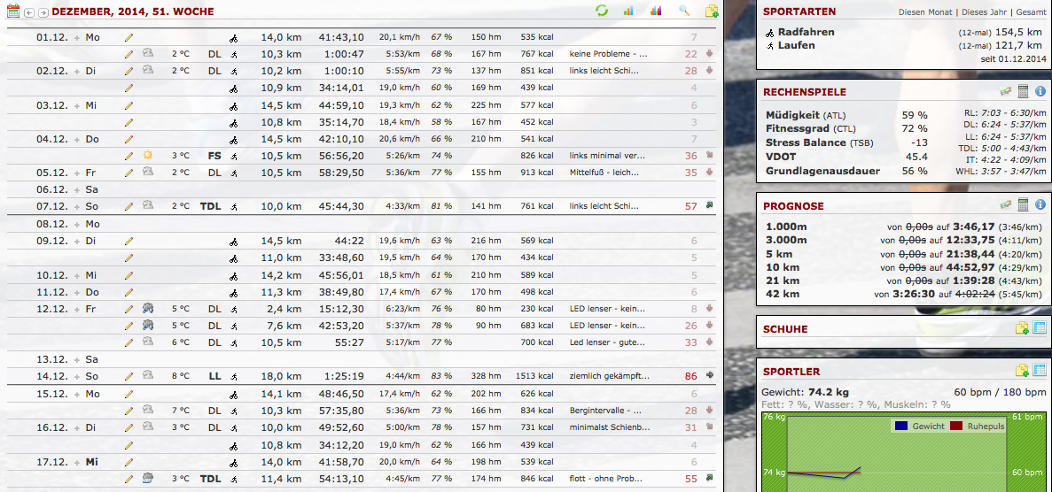
Task: Open table view icon in Sportler panel
Action: [x=1040, y=371]
